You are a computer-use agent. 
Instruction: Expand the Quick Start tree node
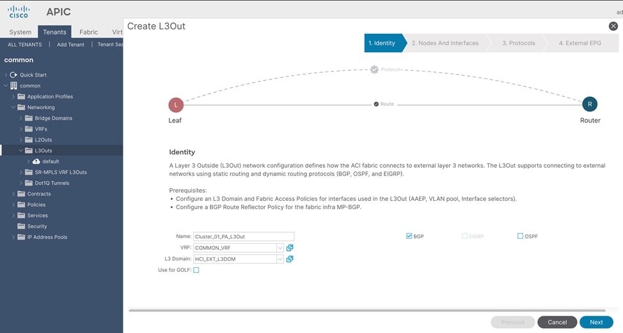(x=6, y=75)
